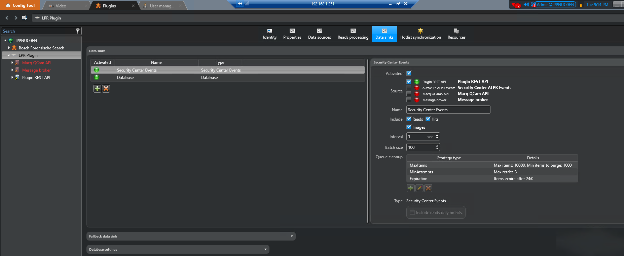Click the back navigation arrow
The image size is (624, 256).
tap(7, 18)
